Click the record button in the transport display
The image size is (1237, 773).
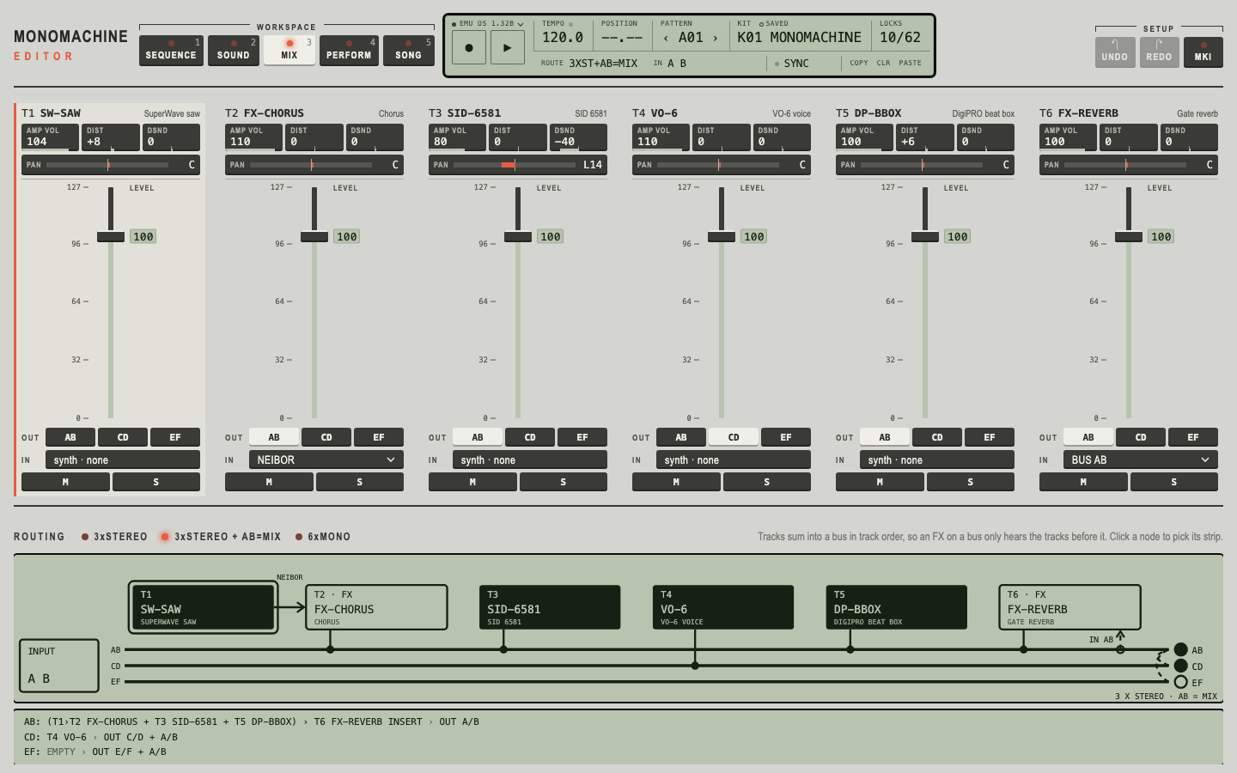(x=469, y=47)
